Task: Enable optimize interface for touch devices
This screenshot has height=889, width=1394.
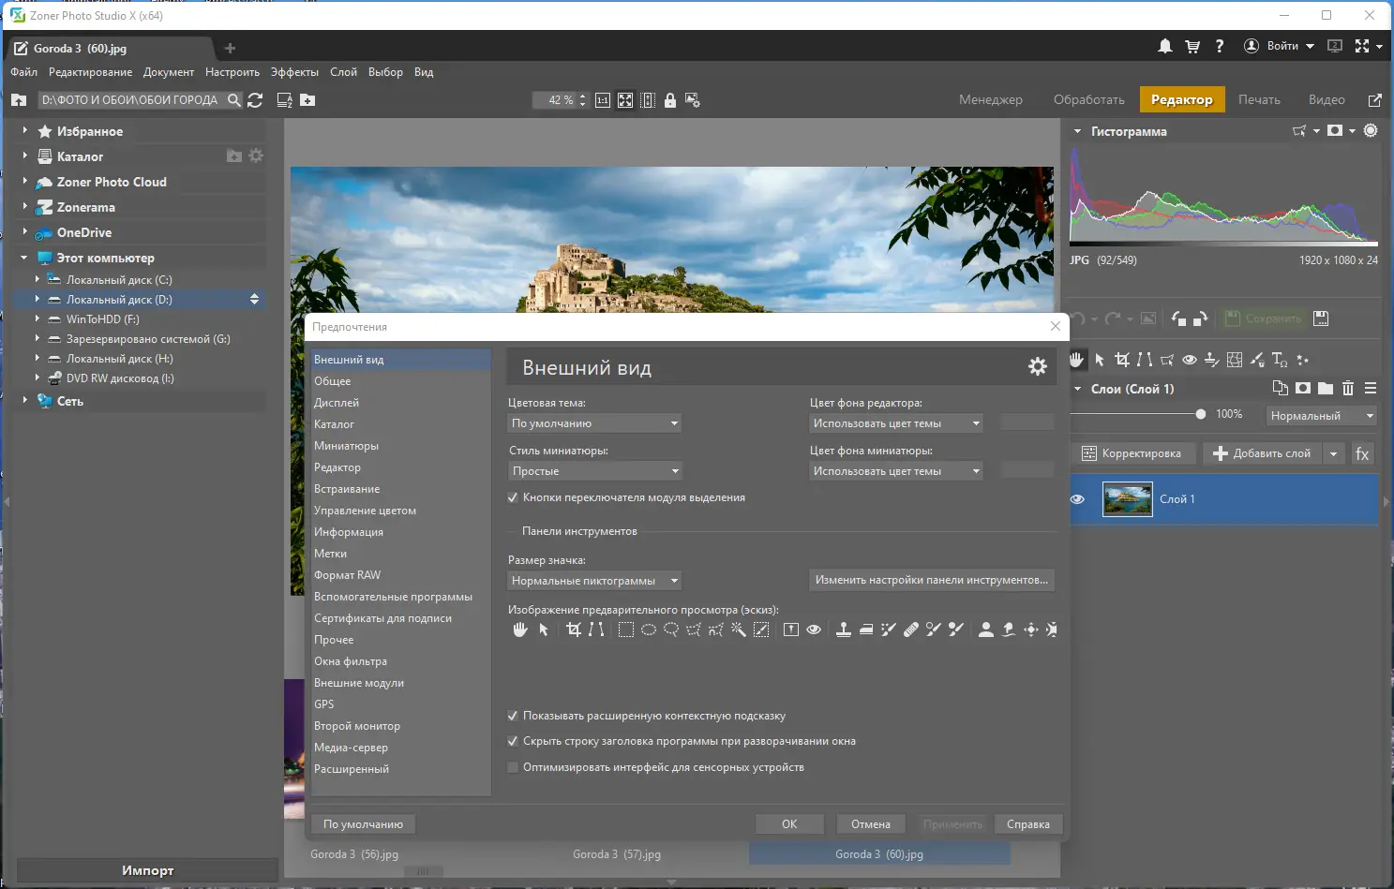Action: click(x=513, y=767)
